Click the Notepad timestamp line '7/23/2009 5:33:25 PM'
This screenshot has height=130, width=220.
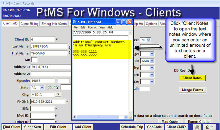pos(93,32)
